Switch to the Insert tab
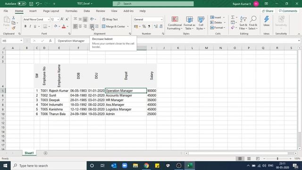This screenshot has width=302, height=170. coord(33,11)
